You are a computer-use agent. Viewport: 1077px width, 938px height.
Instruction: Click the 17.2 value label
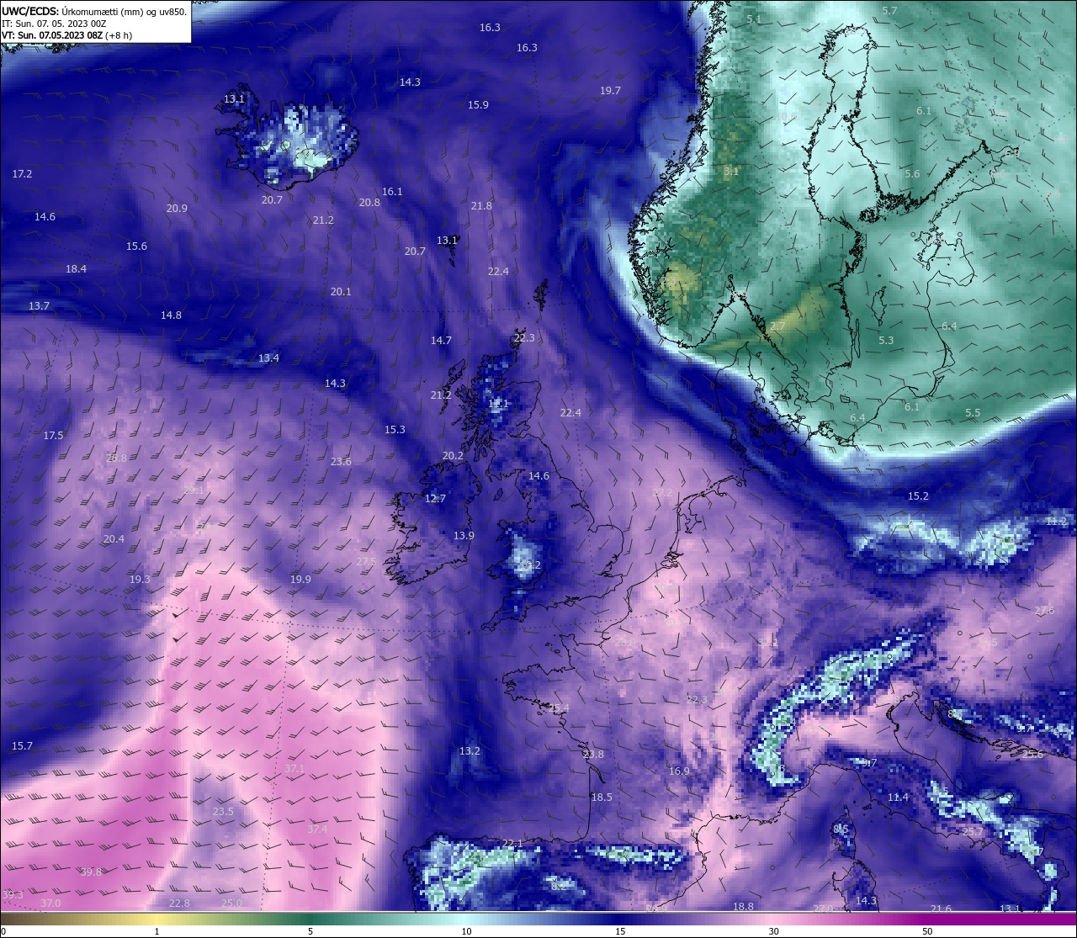pyautogui.click(x=22, y=174)
